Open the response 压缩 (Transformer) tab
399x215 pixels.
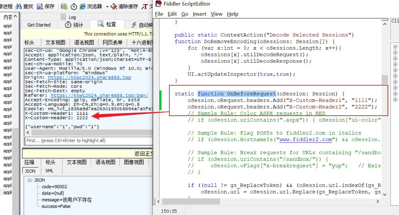29,162
